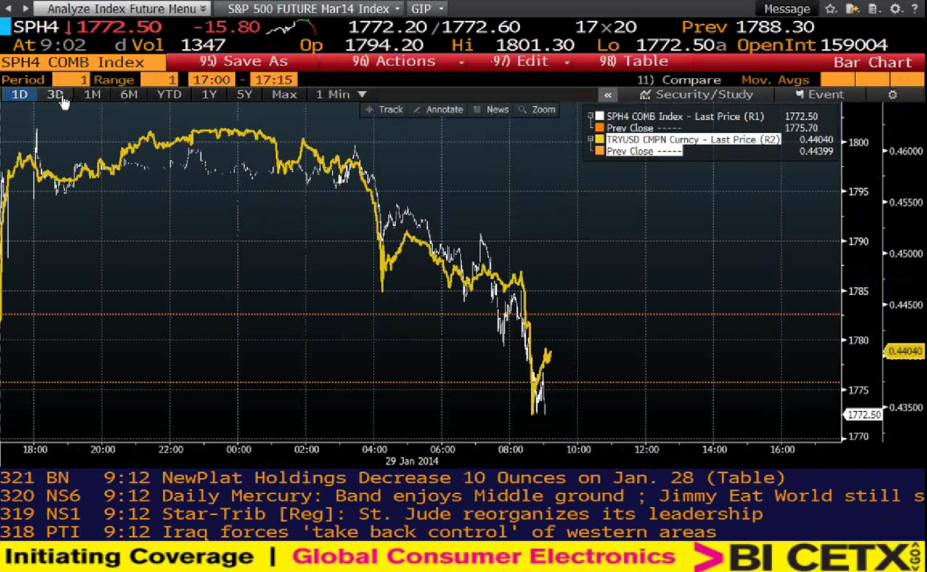Click the orange swatch beside Prev Close 1775.70
Viewport: 927px width, 572px height.
[600, 127]
